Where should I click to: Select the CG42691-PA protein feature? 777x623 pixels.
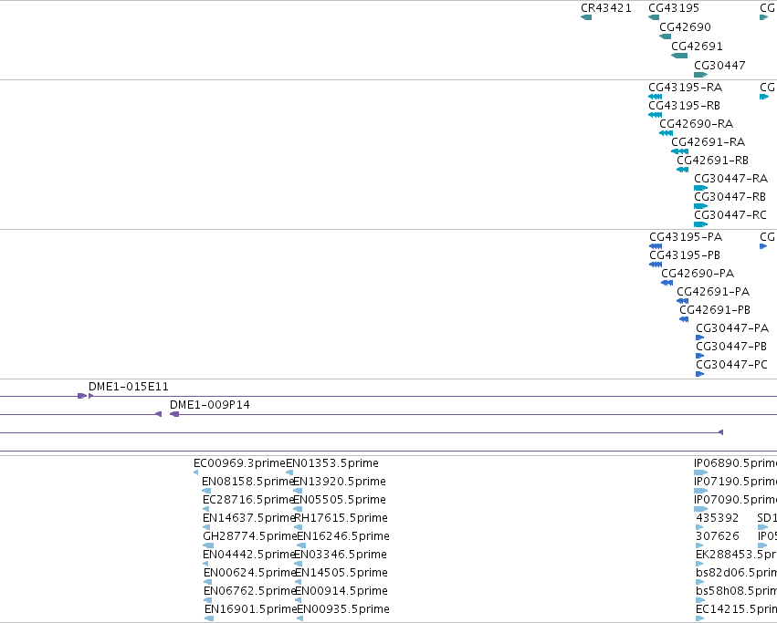tap(682, 301)
